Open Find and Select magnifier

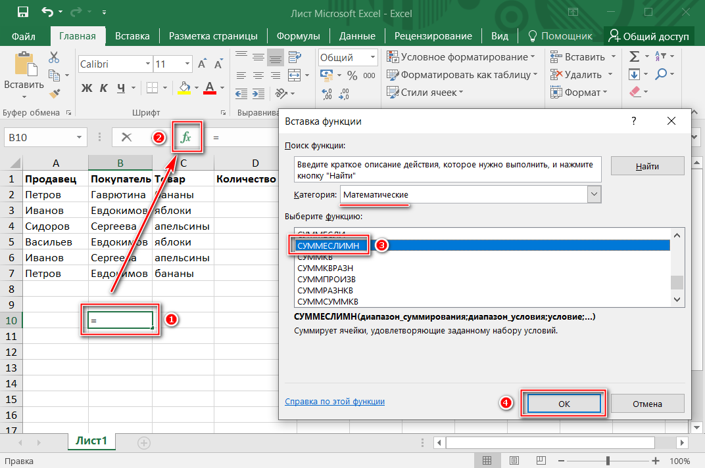pos(661,74)
